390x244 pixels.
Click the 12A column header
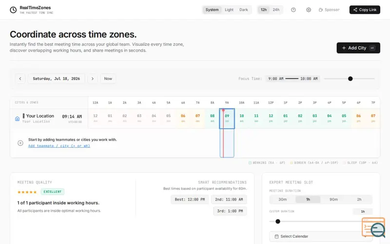pos(95,102)
